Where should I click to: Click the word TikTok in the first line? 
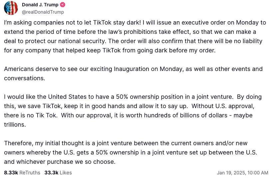click(102, 23)
